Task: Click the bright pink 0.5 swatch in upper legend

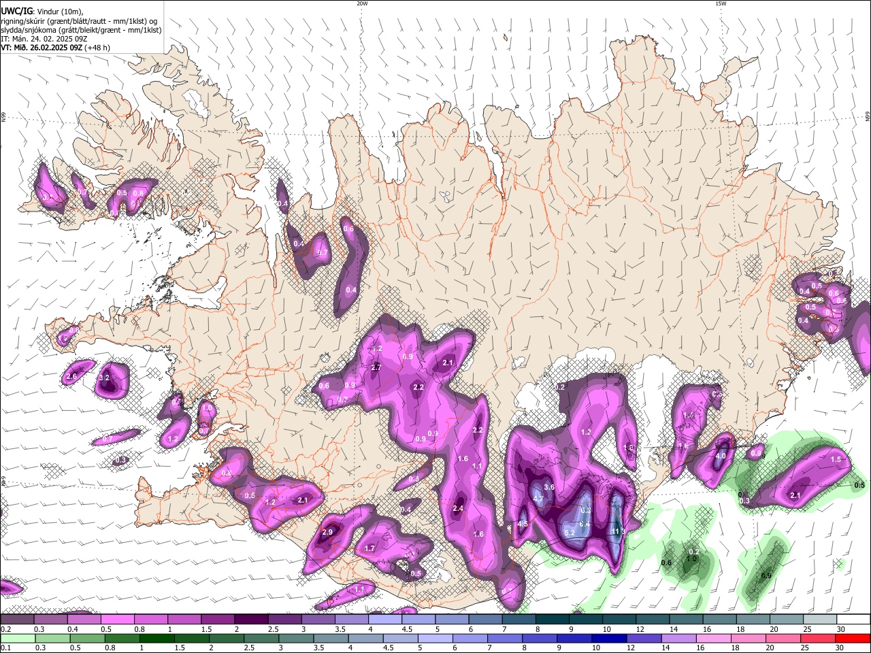Action: [117, 619]
